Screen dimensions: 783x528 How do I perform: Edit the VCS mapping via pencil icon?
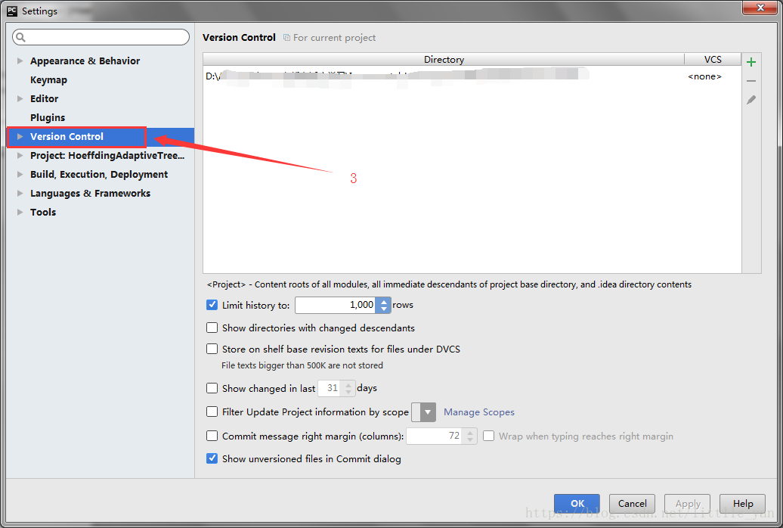coord(752,99)
